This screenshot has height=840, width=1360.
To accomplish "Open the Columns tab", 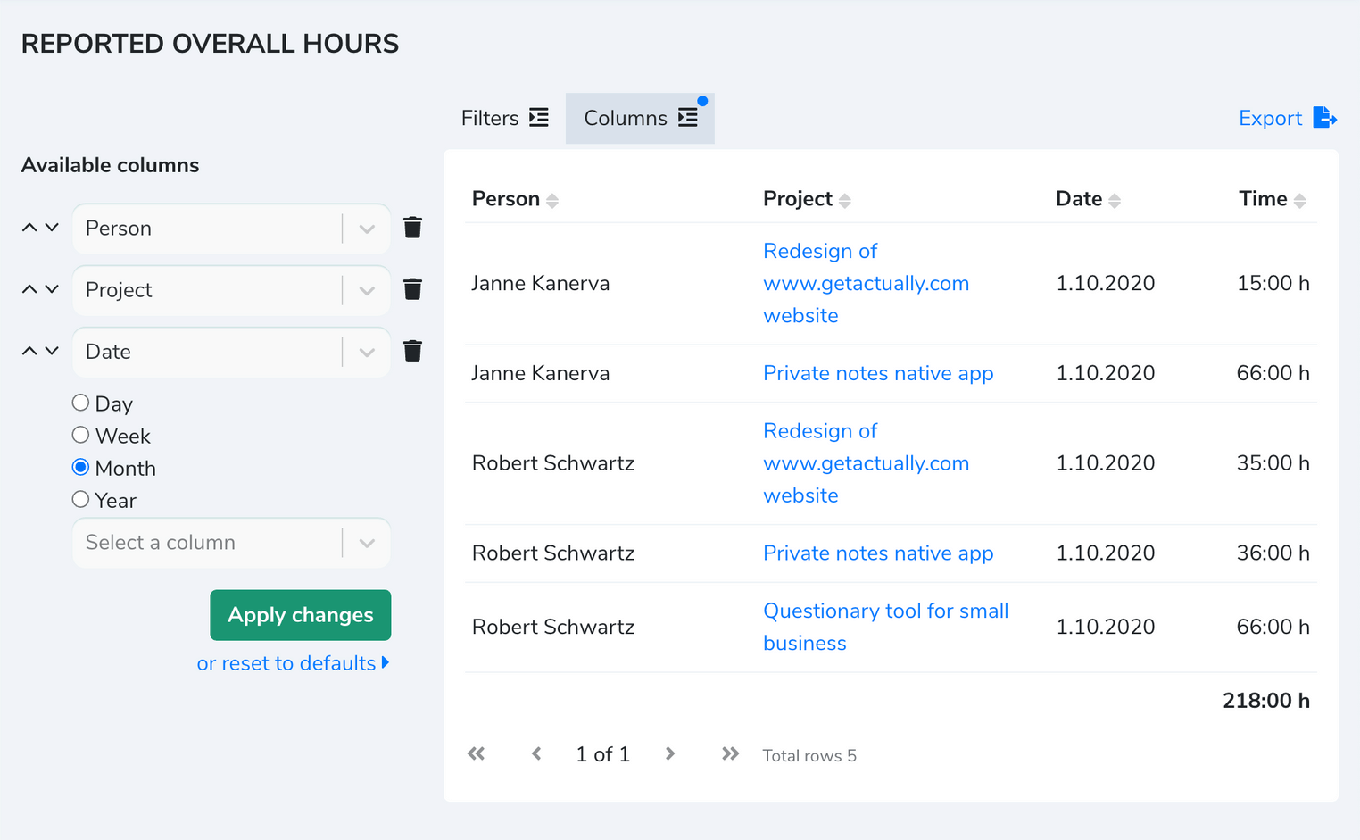I will [x=639, y=117].
